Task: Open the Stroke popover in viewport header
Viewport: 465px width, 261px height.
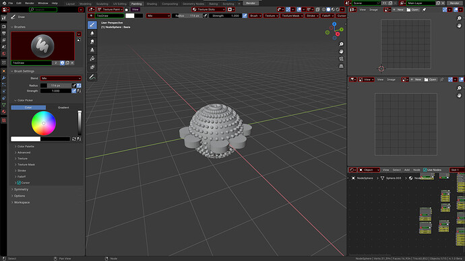Action: [312, 15]
